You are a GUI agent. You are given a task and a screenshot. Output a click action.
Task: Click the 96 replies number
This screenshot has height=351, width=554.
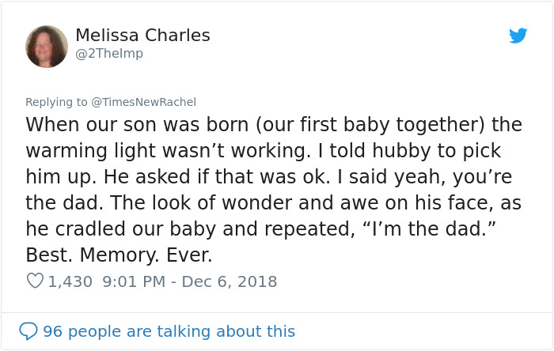(x=52, y=331)
